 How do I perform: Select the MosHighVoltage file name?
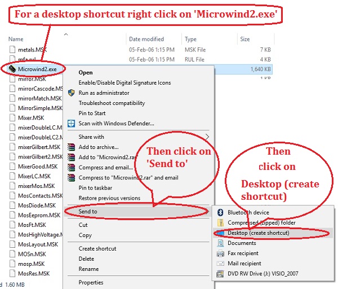click(41, 235)
